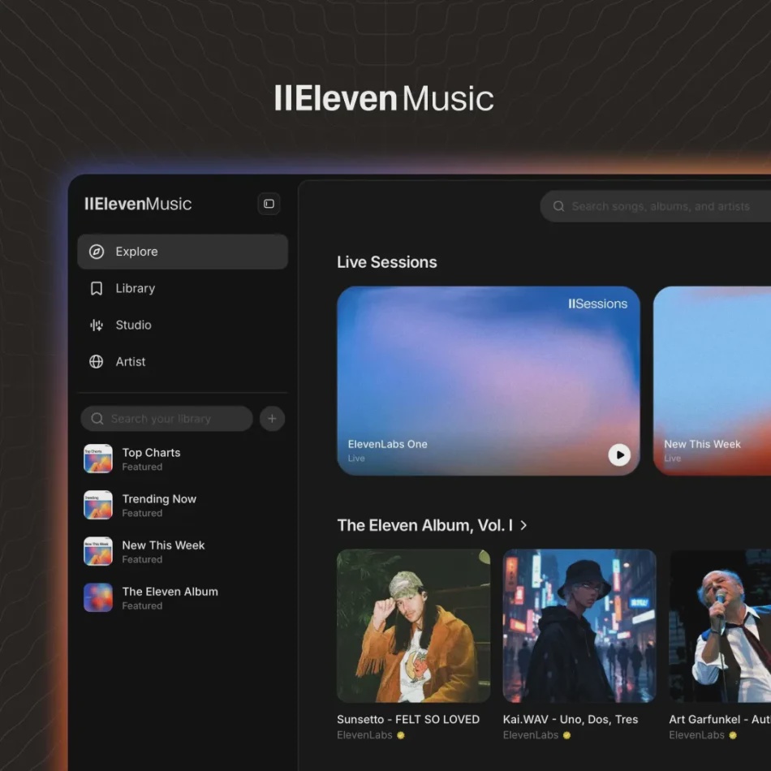Collapse the sidebar with the panel toggle icon
The height and width of the screenshot is (771, 771).
click(269, 204)
